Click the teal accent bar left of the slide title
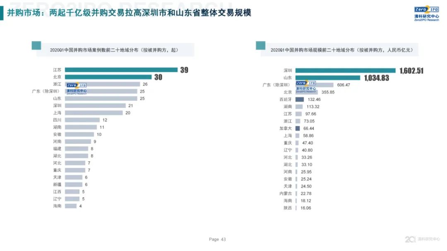This screenshot has width=447, height=251. 2,13
